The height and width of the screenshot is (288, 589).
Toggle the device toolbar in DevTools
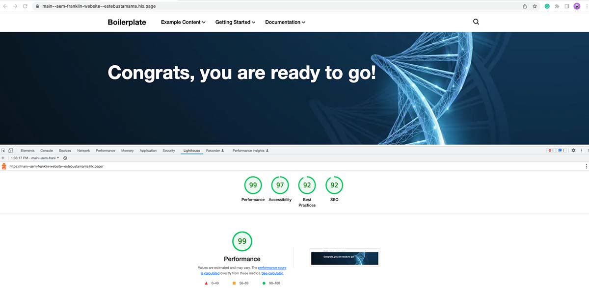point(11,150)
